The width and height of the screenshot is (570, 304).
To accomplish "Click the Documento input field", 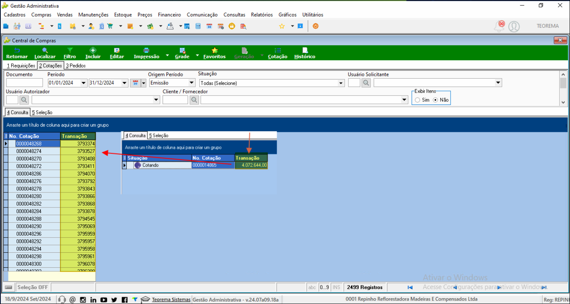I will pyautogui.click(x=25, y=83).
